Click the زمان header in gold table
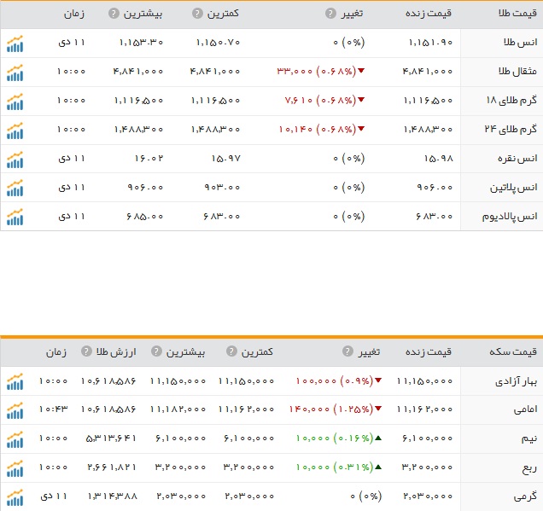Image resolution: width=543 pixels, height=511 pixels. coord(74,14)
